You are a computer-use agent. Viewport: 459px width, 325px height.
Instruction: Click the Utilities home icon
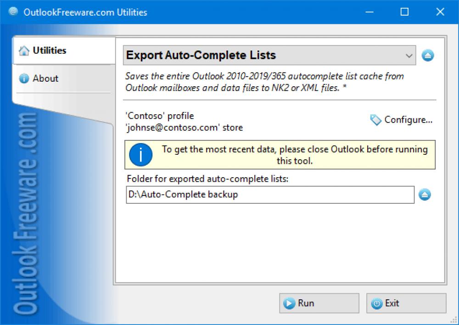(25, 50)
